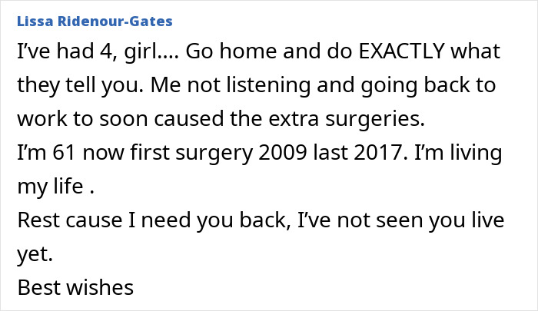Screen dimensions: 538x311
Task: Click the words "extra surgeries"
Action: pyautogui.click(x=347, y=120)
